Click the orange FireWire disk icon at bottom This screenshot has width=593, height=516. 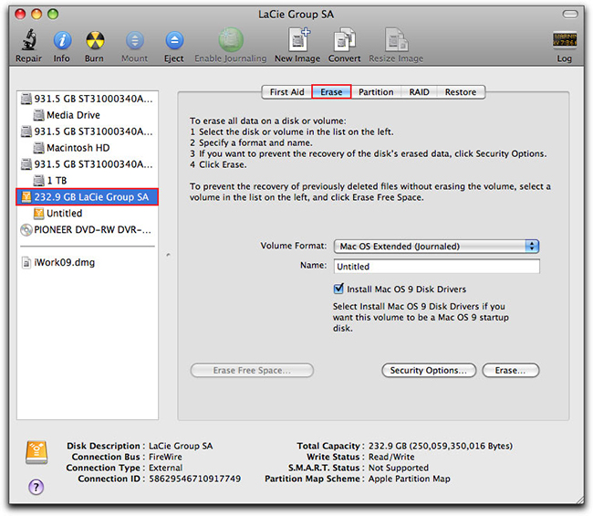click(36, 452)
